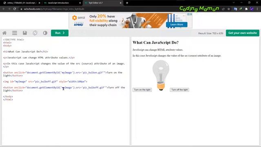Screen dimensions: 261x147
Task: Click the share page icon in address bar
Action: click(x=223, y=9)
